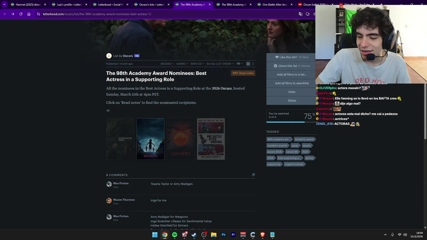
Task: Switch to Letterboxd Social film tab
Action: [x=110, y=5]
